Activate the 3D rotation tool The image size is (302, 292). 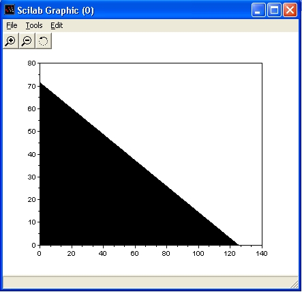pos(44,41)
